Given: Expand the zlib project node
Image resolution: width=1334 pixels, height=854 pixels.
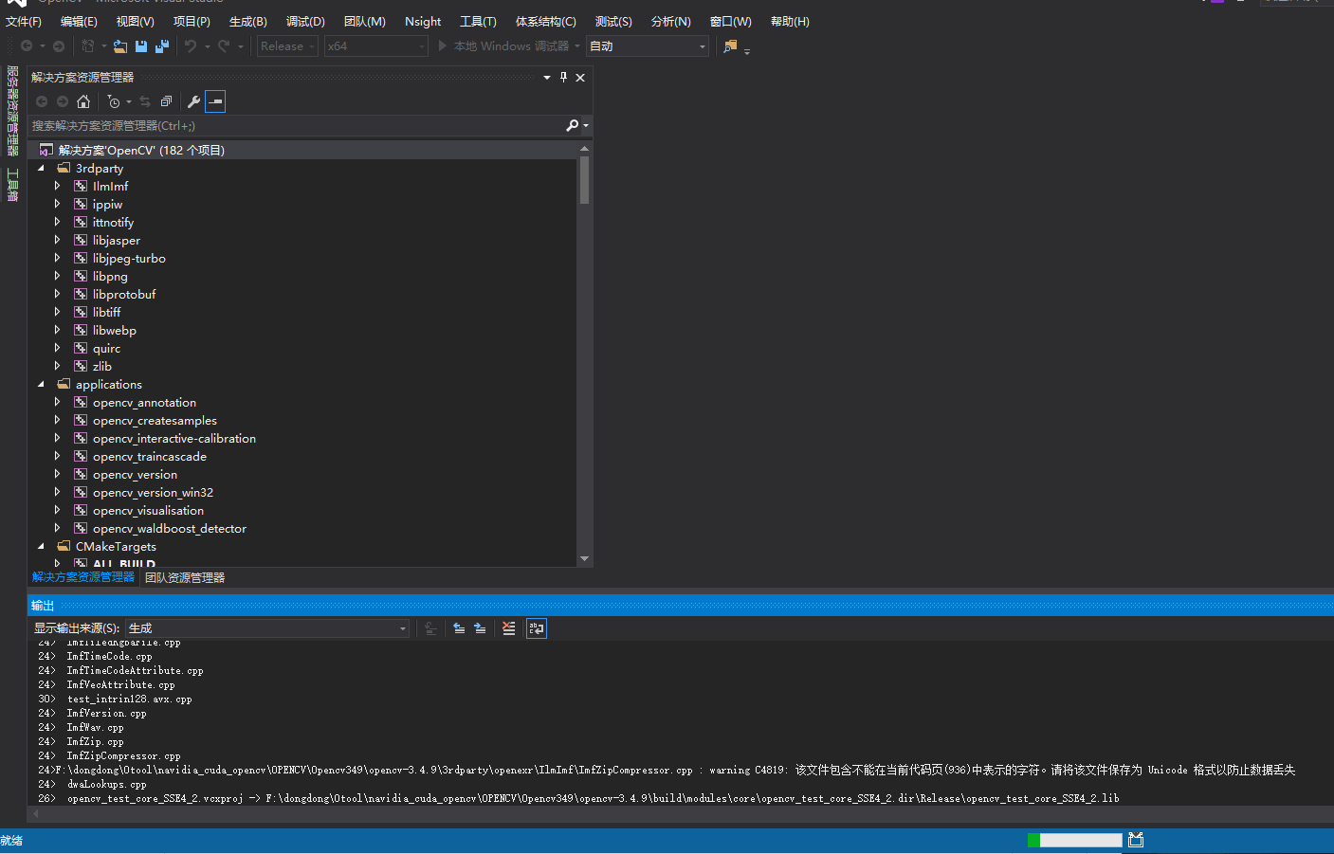Looking at the screenshot, I should coord(57,366).
